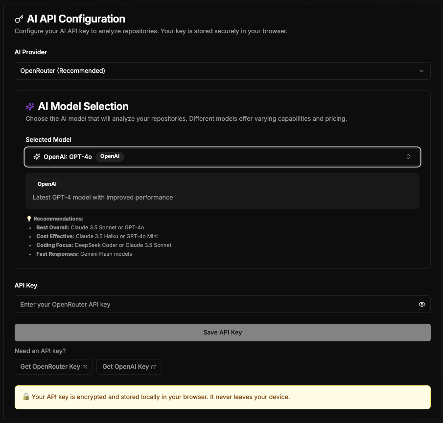Viewport: 443px width, 423px height.
Task: Click the external link icon on Get OpenAI Key
Action: pyautogui.click(x=153, y=366)
